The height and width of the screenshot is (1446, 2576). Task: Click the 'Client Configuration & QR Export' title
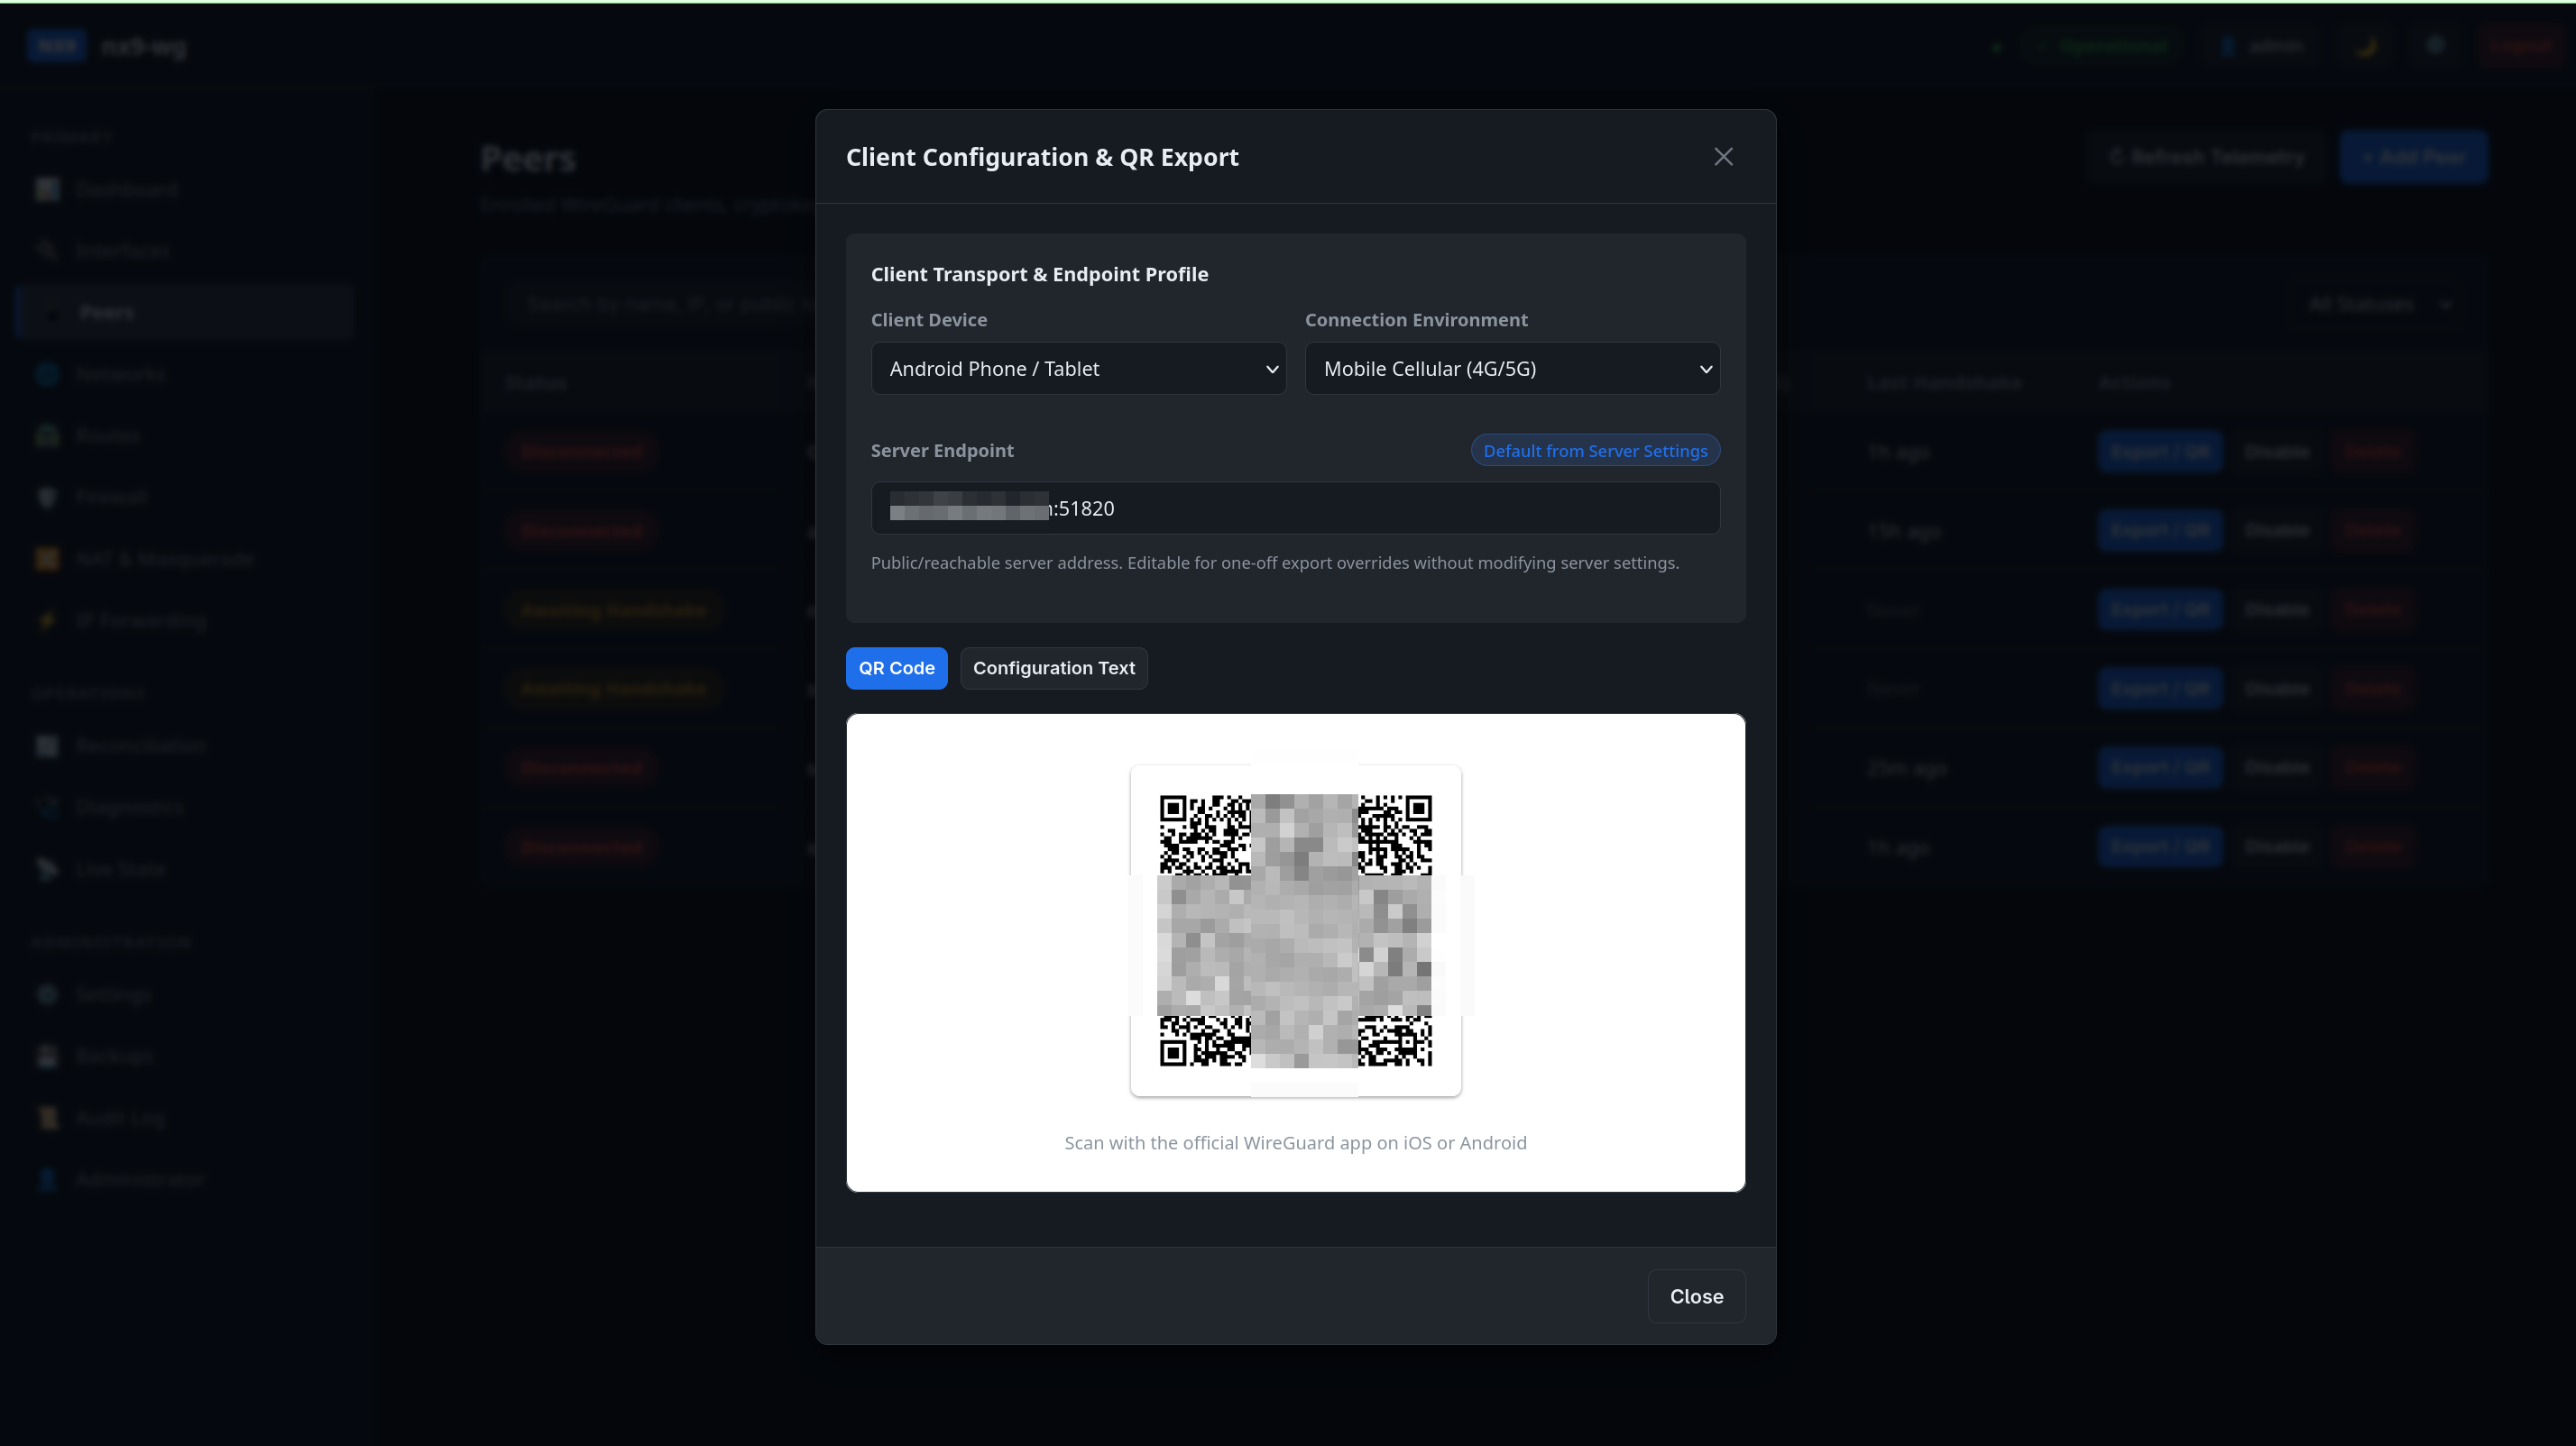(x=1042, y=158)
